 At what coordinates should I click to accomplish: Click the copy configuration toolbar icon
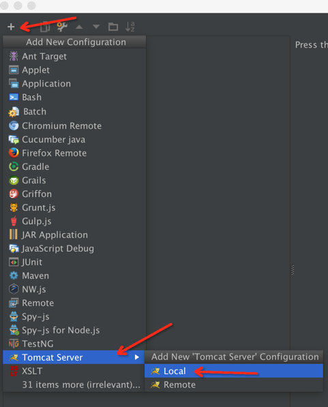(45, 27)
